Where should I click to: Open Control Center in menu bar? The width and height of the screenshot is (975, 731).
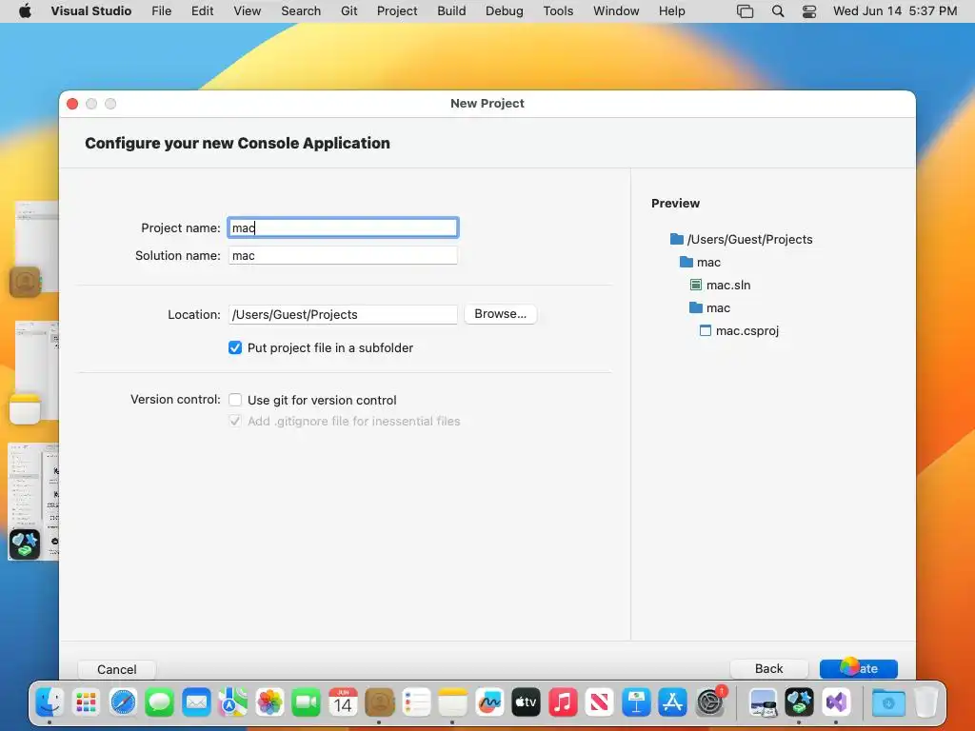[x=809, y=11]
